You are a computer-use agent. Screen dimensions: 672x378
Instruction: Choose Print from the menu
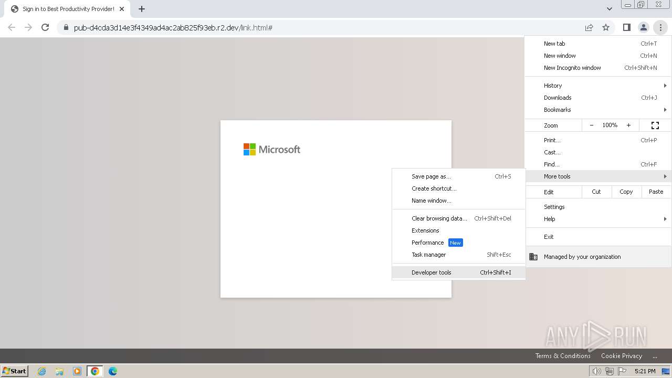point(598,140)
